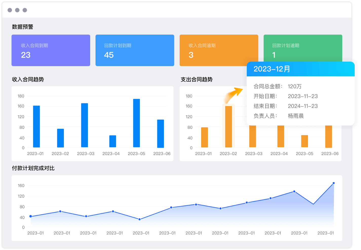The width and height of the screenshot is (361, 250).
Task: Click the first gray dot in title bar
Action: coord(10,10)
